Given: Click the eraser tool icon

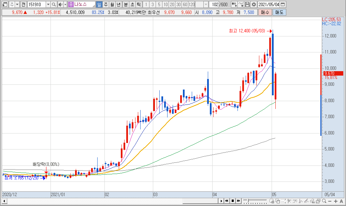Looking at the screenshot, I should (312, 201).
